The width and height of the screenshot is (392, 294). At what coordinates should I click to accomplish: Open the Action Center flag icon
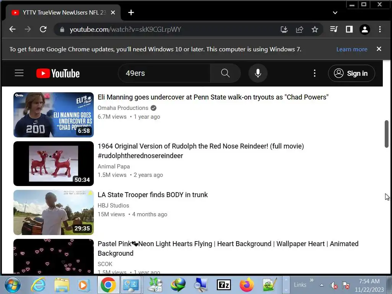point(346,285)
